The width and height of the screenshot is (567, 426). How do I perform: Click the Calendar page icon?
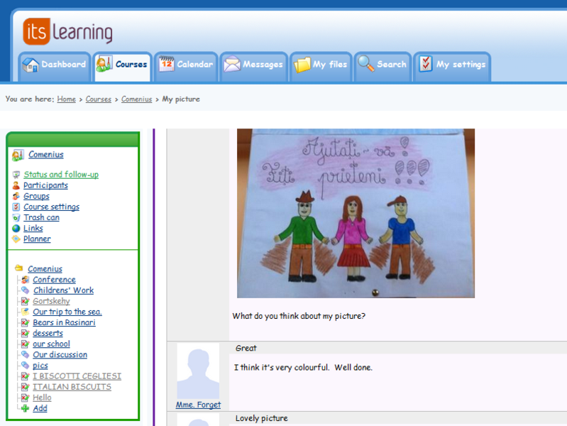point(167,64)
